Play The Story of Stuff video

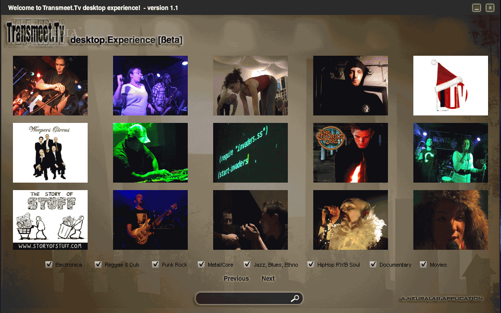coord(50,220)
